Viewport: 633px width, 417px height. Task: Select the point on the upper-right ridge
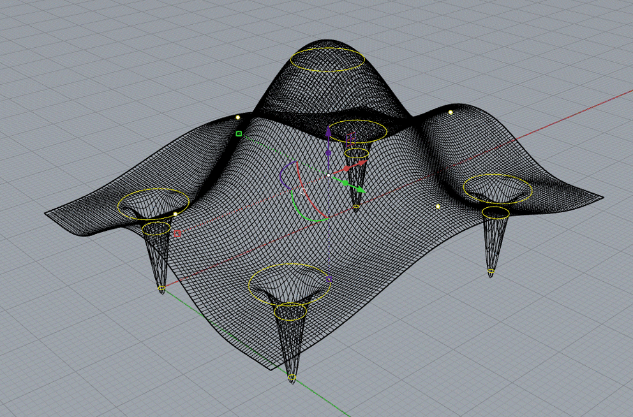point(451,112)
